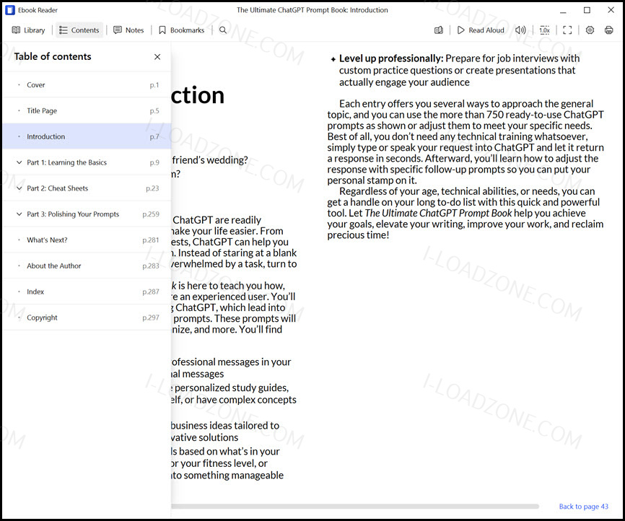Open the settings gear
The height and width of the screenshot is (521, 625).
coord(590,30)
